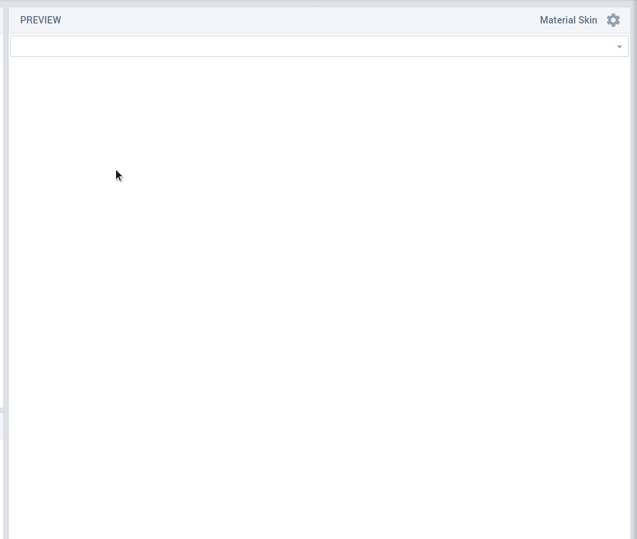Screen dimensions: 637x539
Task: Click the gray top border above the PREVIEW panel
Action: (318, 3)
